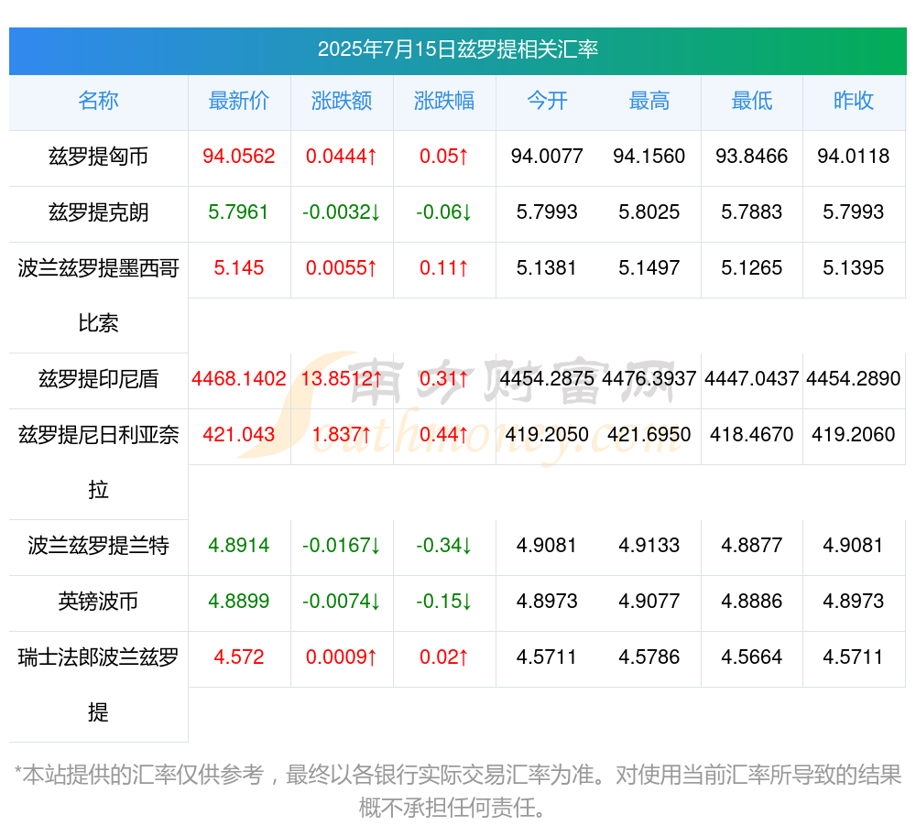This screenshot has width=916, height=836.
Task: Click low value 5.7883
Action: point(752,212)
